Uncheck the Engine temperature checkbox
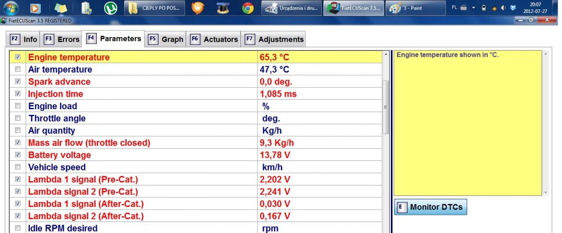562x233 pixels. pyautogui.click(x=18, y=57)
